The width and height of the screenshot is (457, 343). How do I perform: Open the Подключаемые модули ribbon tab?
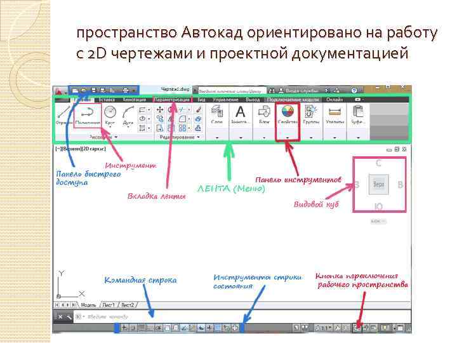(x=293, y=100)
